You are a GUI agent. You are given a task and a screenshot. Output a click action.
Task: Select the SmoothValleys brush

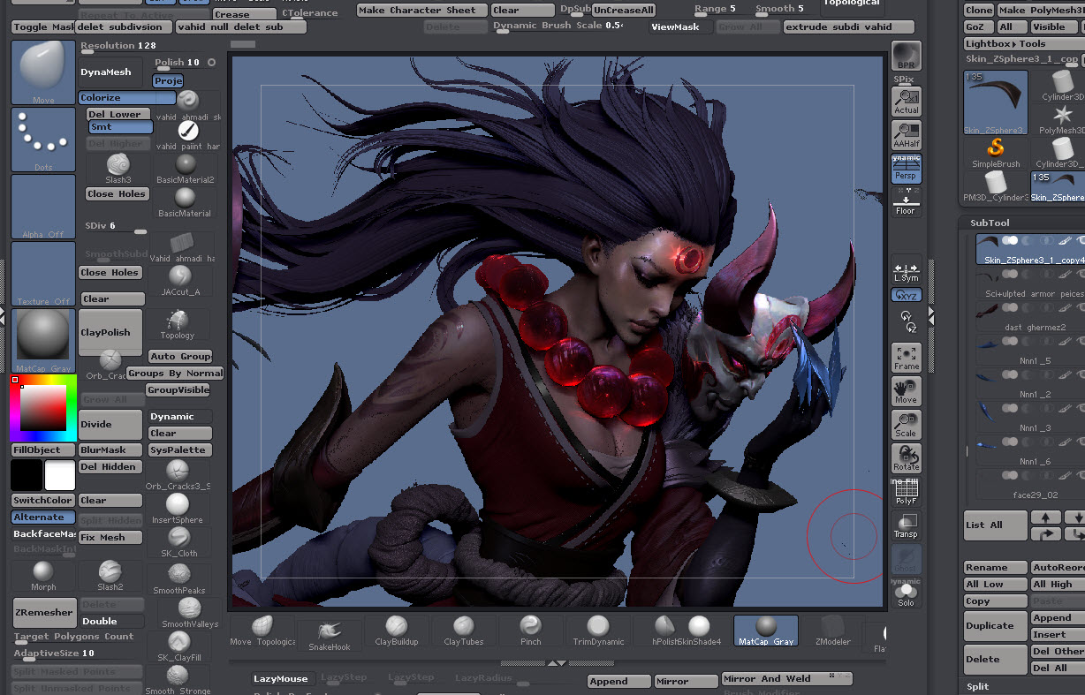[x=189, y=612]
